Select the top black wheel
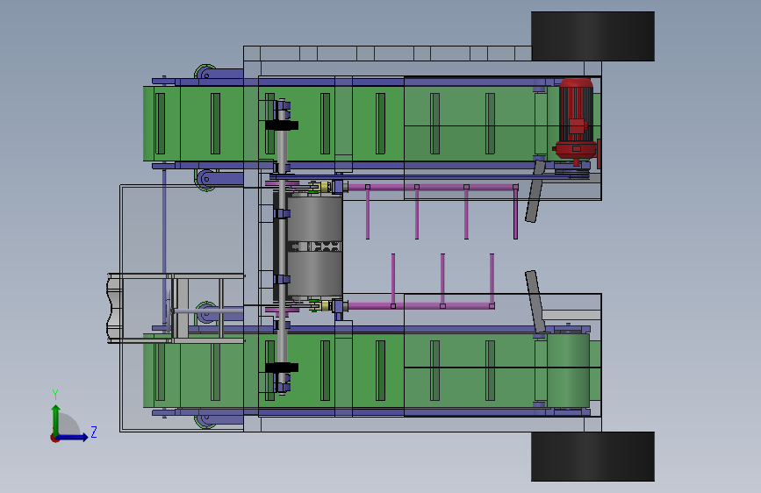This screenshot has width=761, height=493. coord(592,36)
